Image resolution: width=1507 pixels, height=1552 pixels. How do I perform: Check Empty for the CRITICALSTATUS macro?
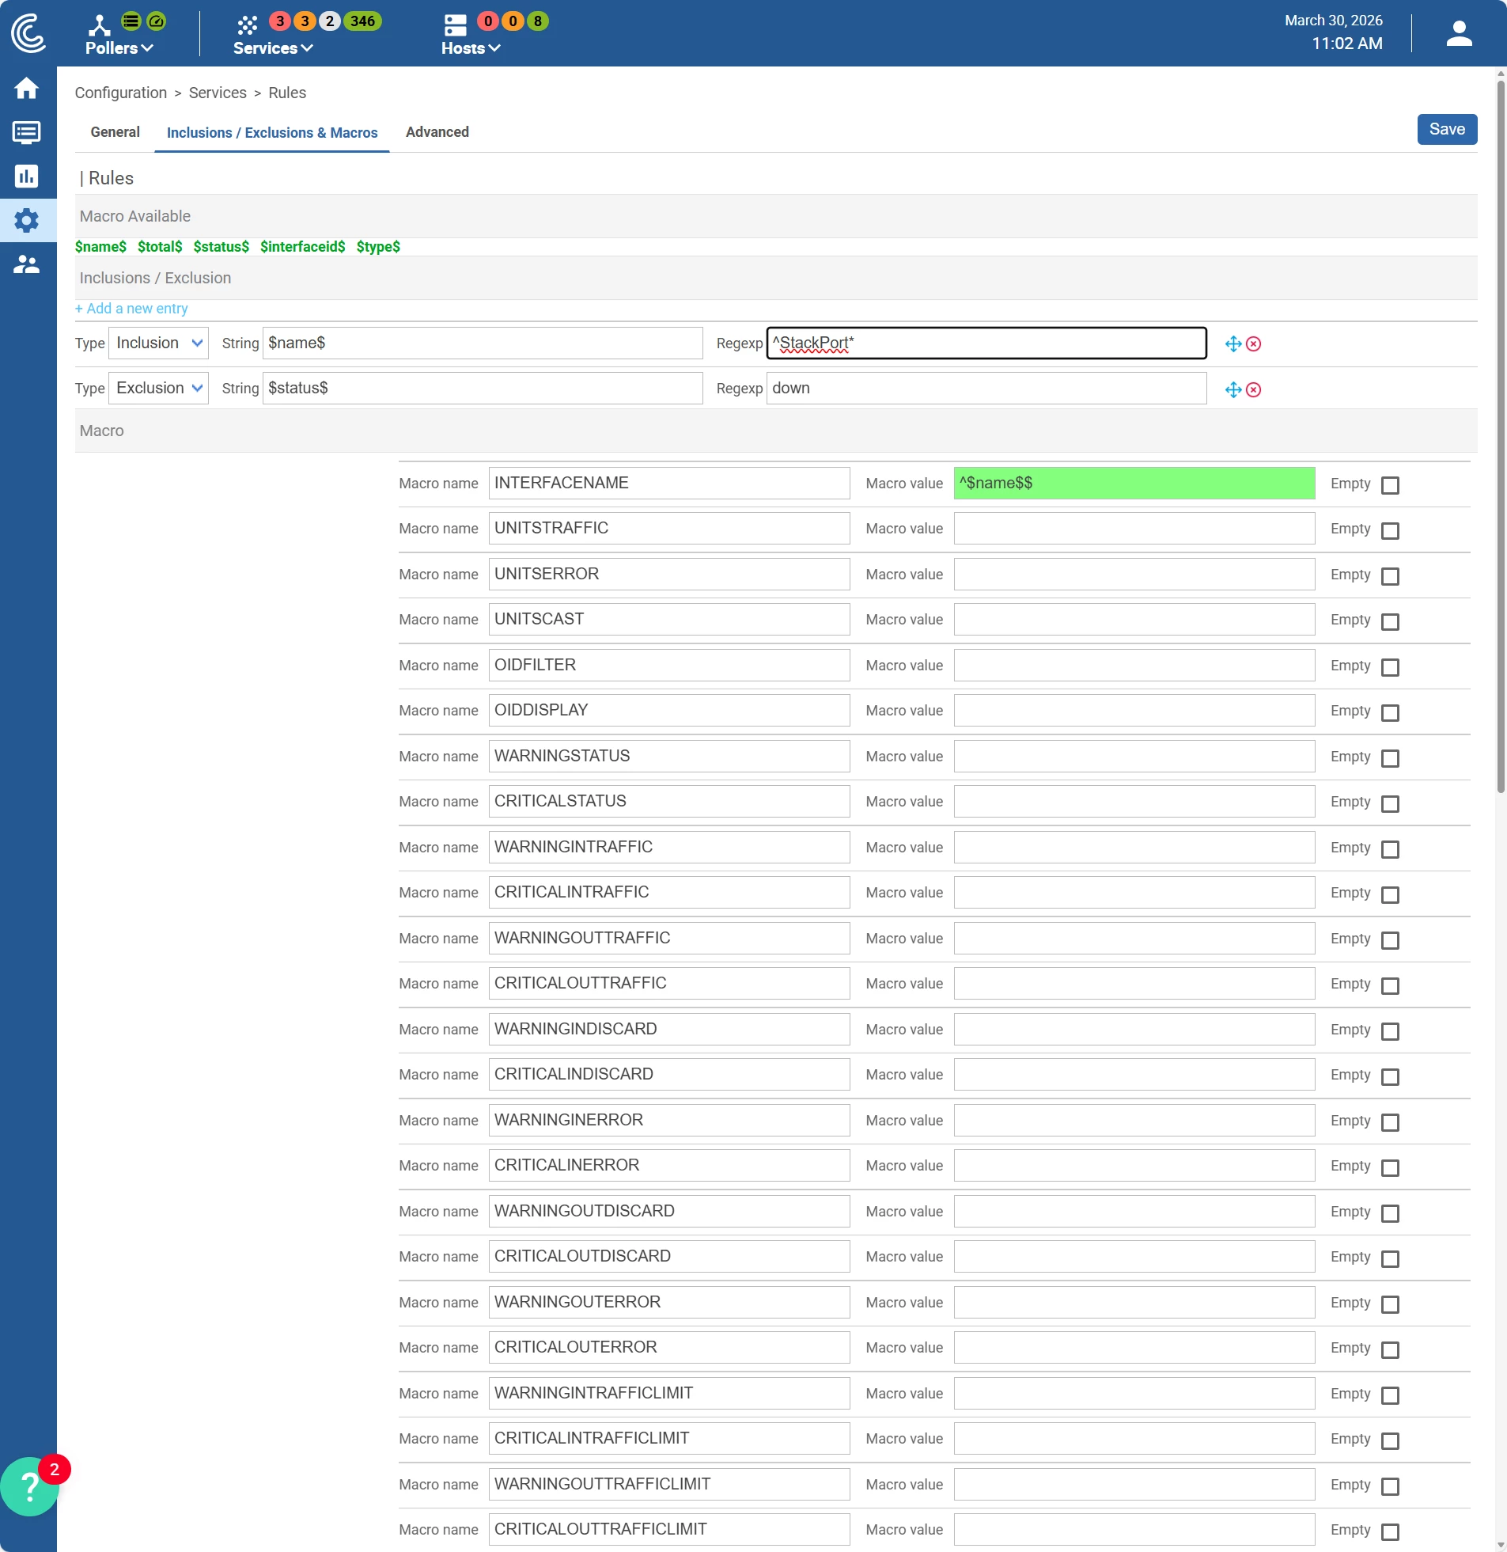[1390, 804]
